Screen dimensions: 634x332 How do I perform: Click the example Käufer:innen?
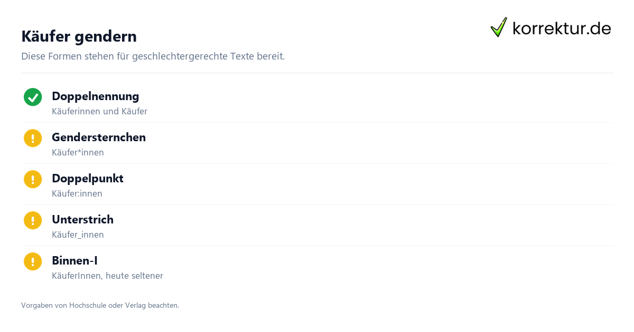(77, 194)
